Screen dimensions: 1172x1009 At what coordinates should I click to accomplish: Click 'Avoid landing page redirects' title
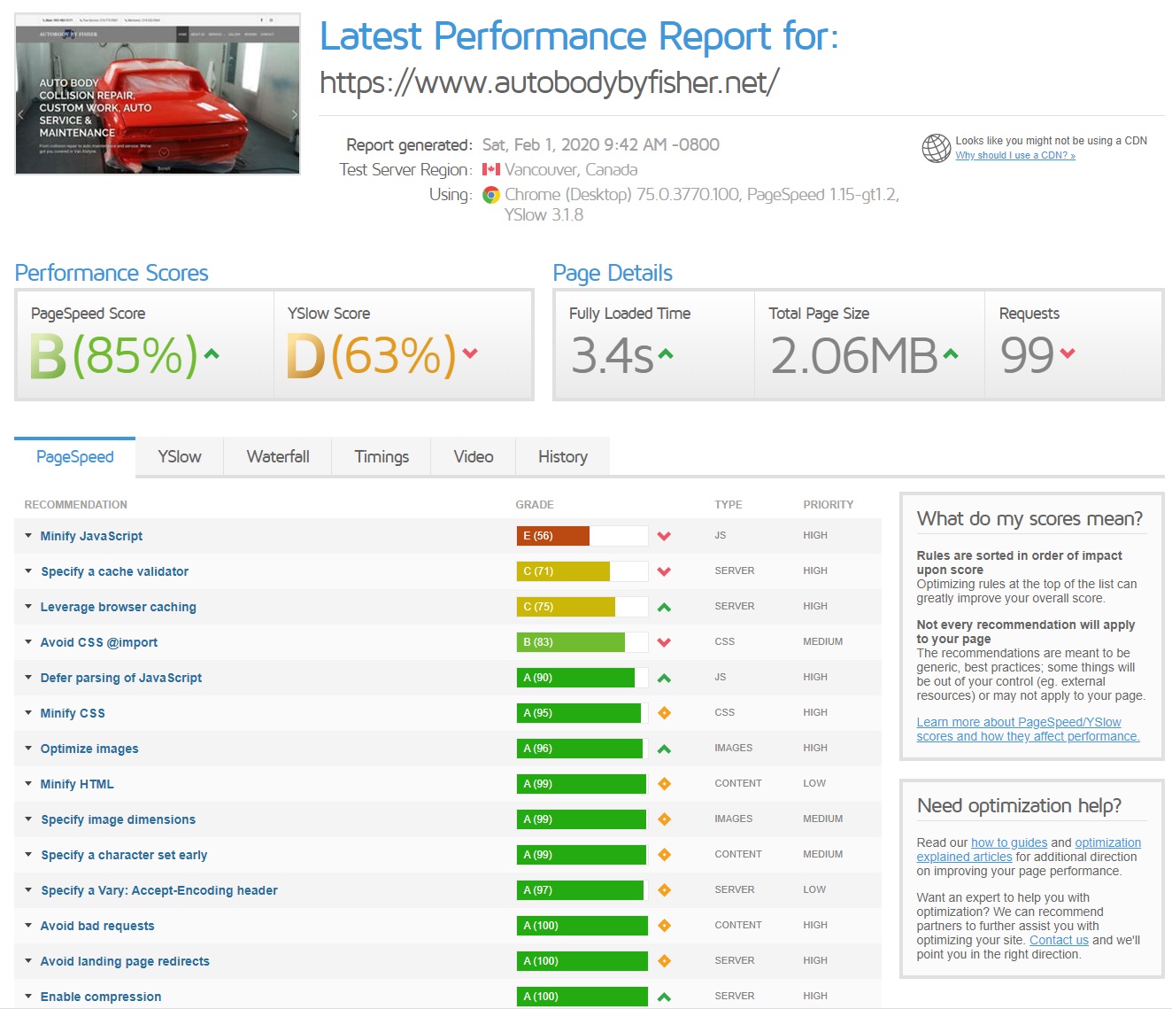pos(125,961)
